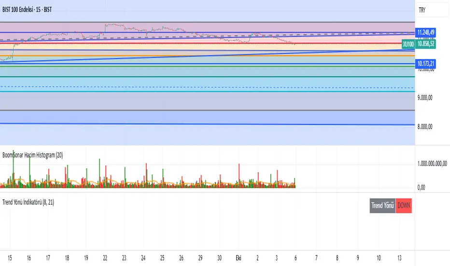Click the 9.000,00 price axis value
Viewport: 450px width, 266px height.
pos(425,98)
